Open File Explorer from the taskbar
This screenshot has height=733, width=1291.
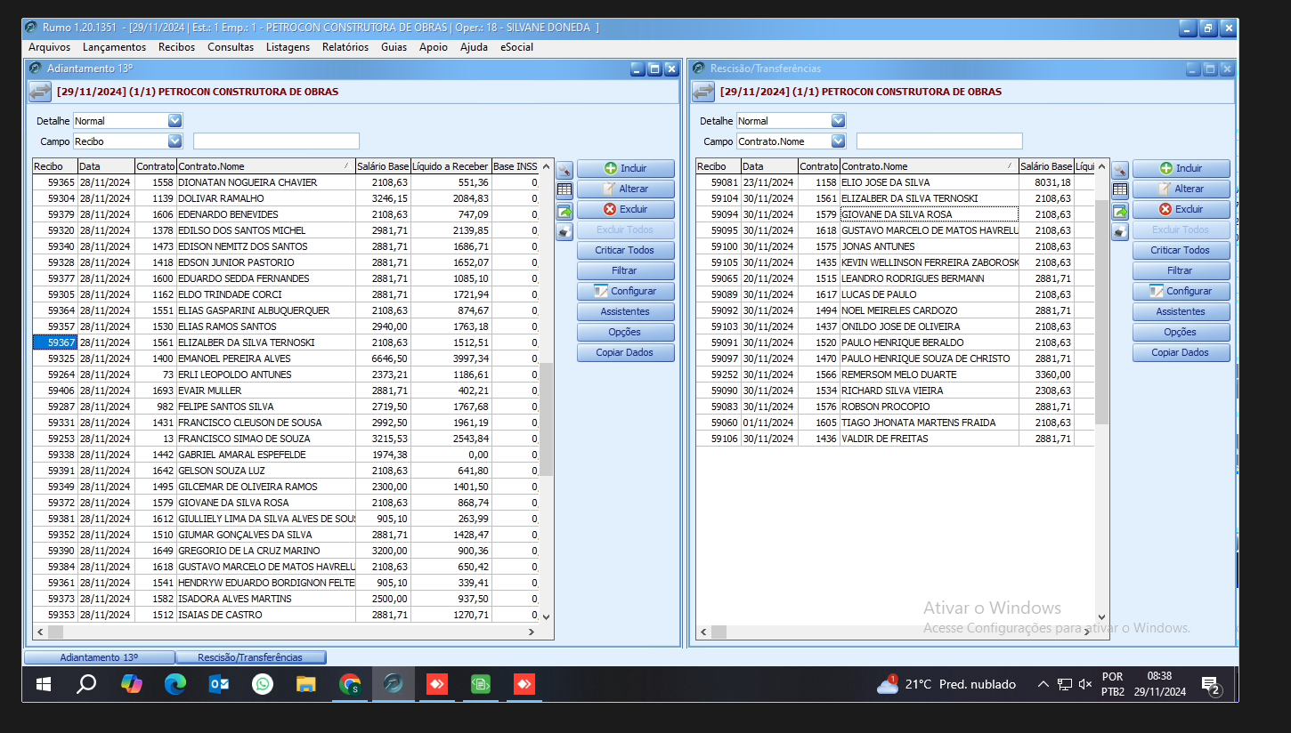point(305,684)
